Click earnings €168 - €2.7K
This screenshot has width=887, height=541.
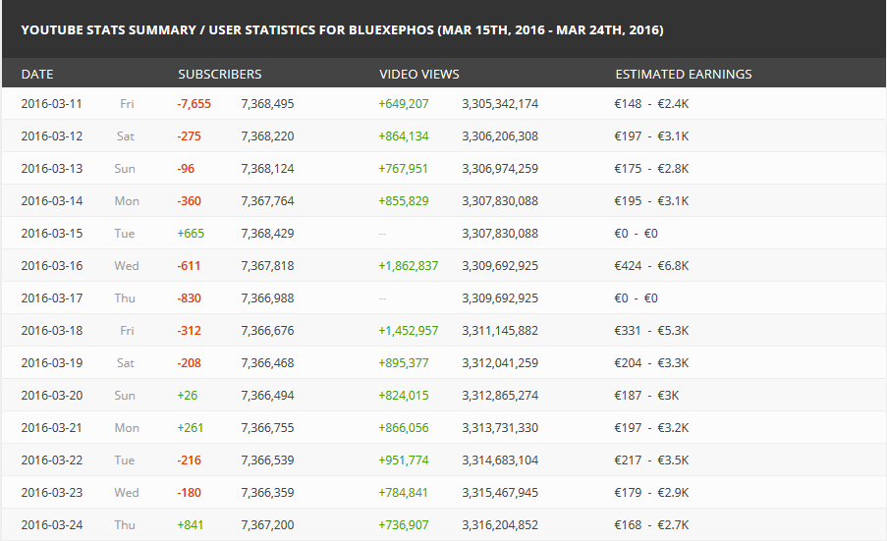click(x=651, y=525)
